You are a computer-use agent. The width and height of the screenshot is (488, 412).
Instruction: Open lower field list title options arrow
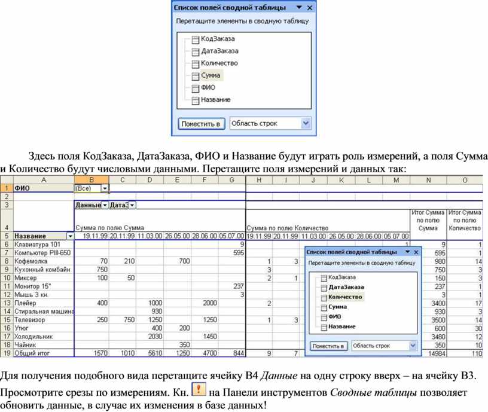tap(407, 252)
